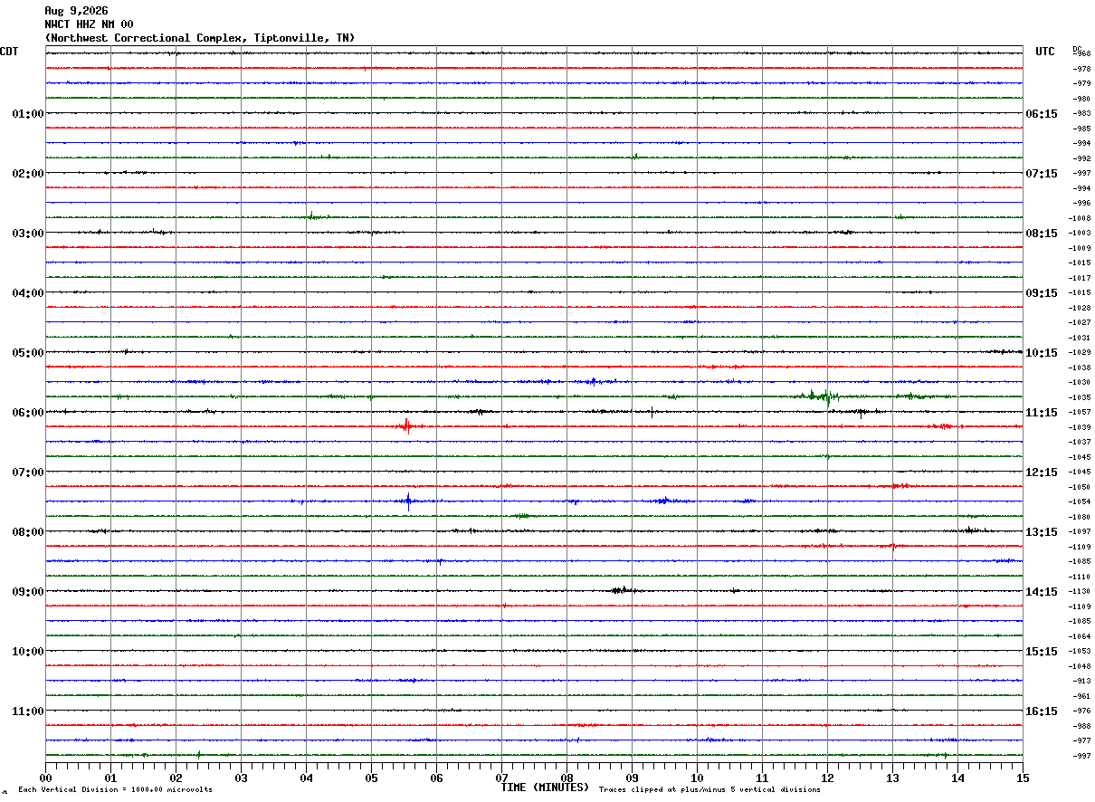Image resolution: width=1095 pixels, height=802 pixels.
Task: Click the 03:00 CDT time label
Action: [27, 234]
